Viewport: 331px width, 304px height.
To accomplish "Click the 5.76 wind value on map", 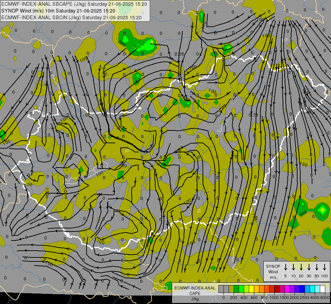I will pos(253,115).
